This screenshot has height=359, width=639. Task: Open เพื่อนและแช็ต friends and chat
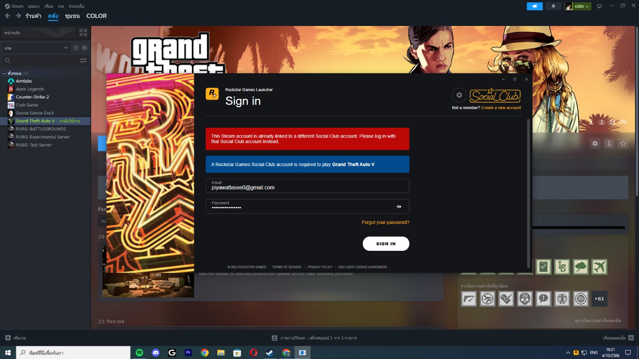618,338
